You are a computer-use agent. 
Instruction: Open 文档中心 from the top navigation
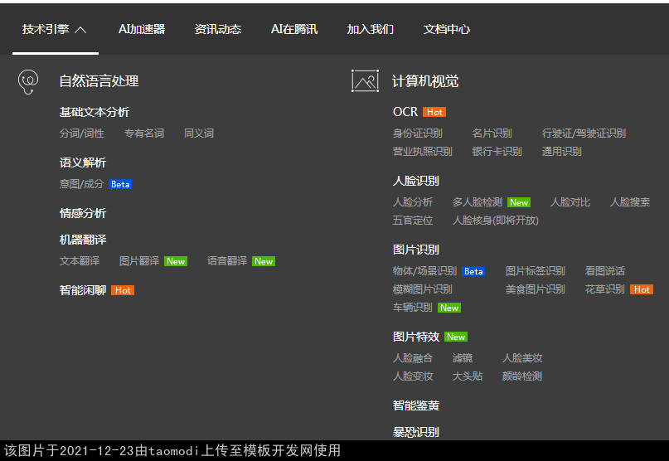(x=447, y=29)
